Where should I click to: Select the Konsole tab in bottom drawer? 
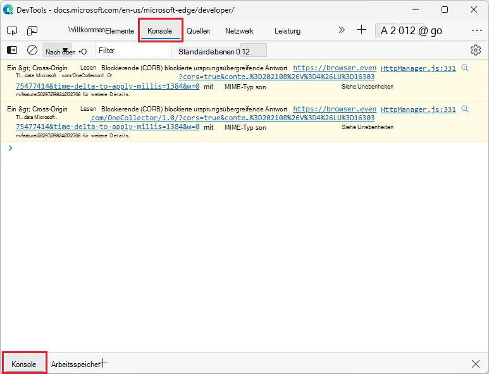(x=23, y=364)
